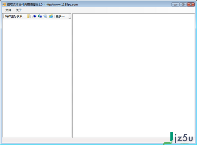Select the Network globe-and-monitor icon
Screen dimensions: 197x145
point(40,16)
